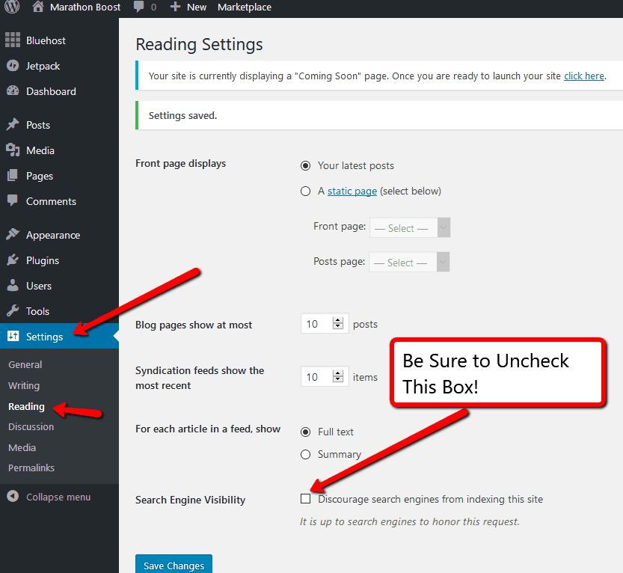Image resolution: width=623 pixels, height=573 pixels.
Task: Open Marketplace from admin bar
Action: (x=245, y=7)
